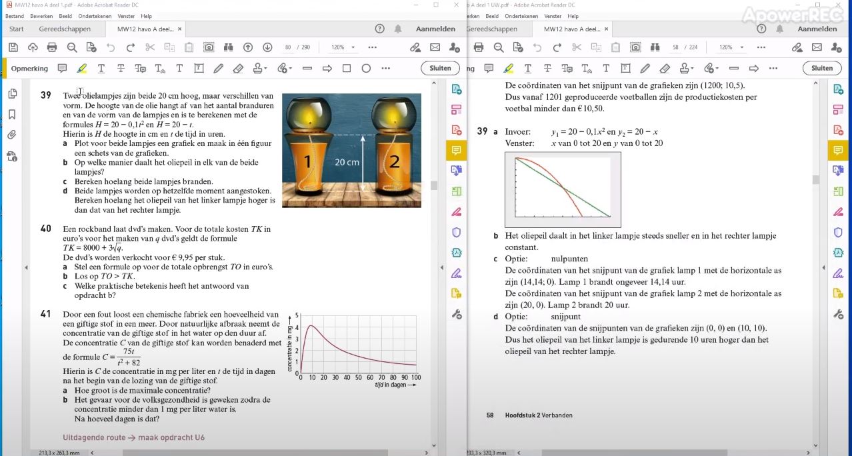Open attachments paperclip panel in left sidebar
Screen dimensions: 852x456
12,135
